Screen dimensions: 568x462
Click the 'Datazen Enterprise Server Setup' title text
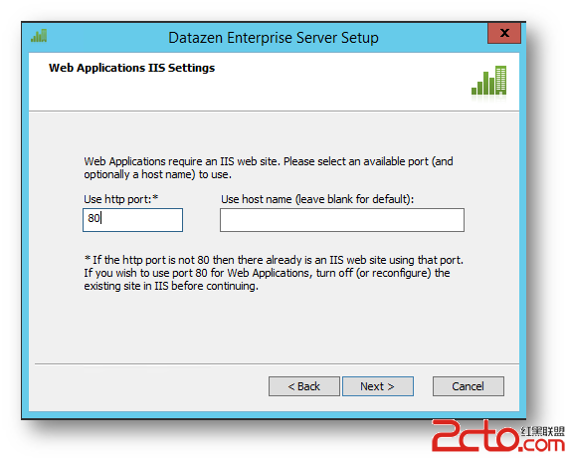coord(274,38)
